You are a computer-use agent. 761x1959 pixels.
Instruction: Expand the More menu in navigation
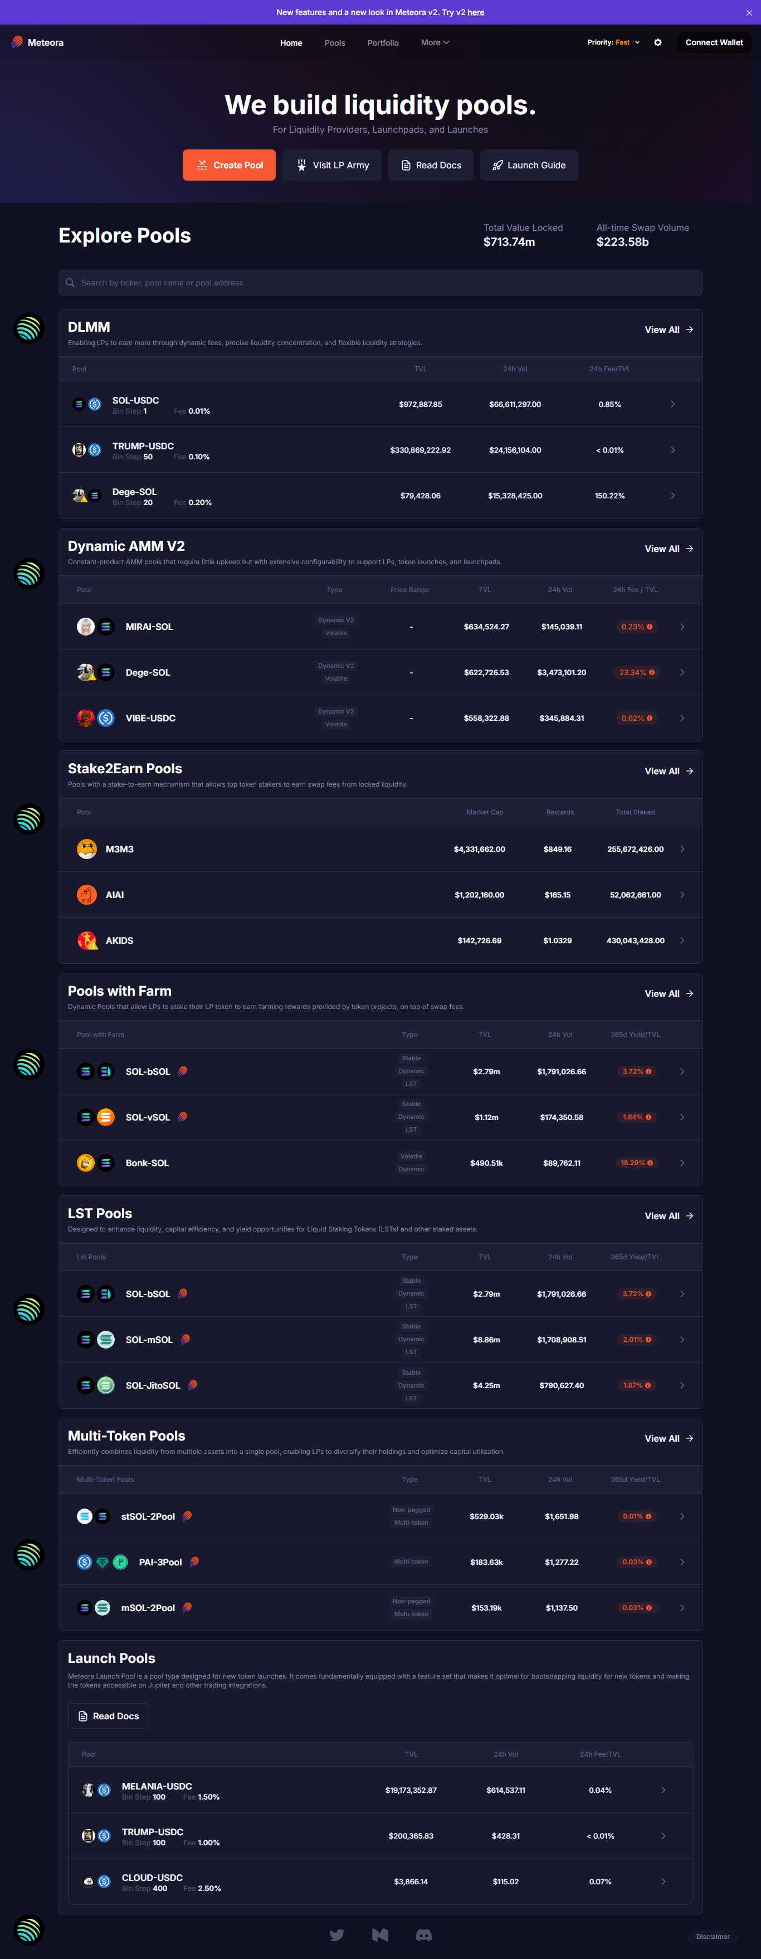(x=435, y=42)
